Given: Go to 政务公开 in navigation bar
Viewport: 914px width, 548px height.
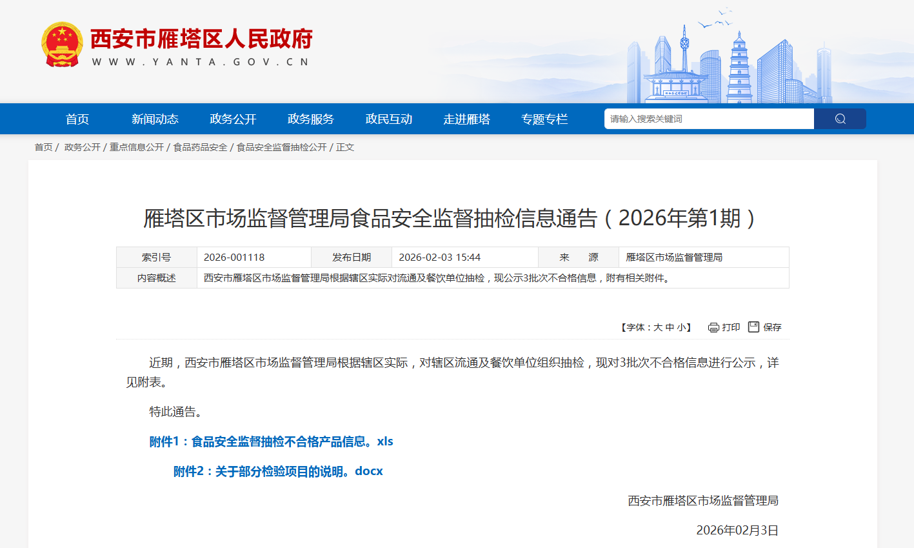Looking at the screenshot, I should click(233, 119).
